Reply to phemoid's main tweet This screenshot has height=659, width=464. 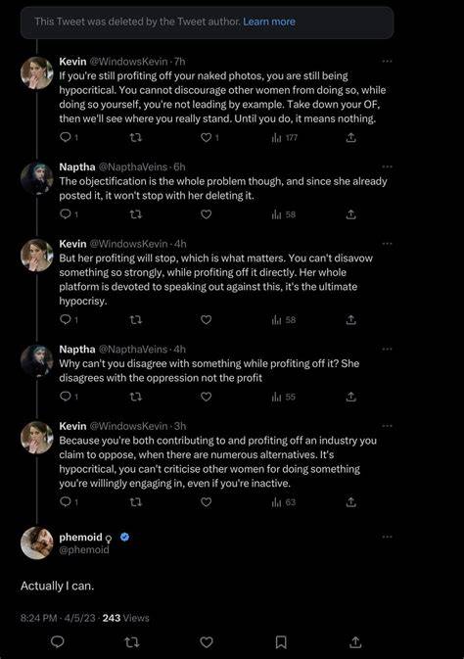(x=57, y=641)
